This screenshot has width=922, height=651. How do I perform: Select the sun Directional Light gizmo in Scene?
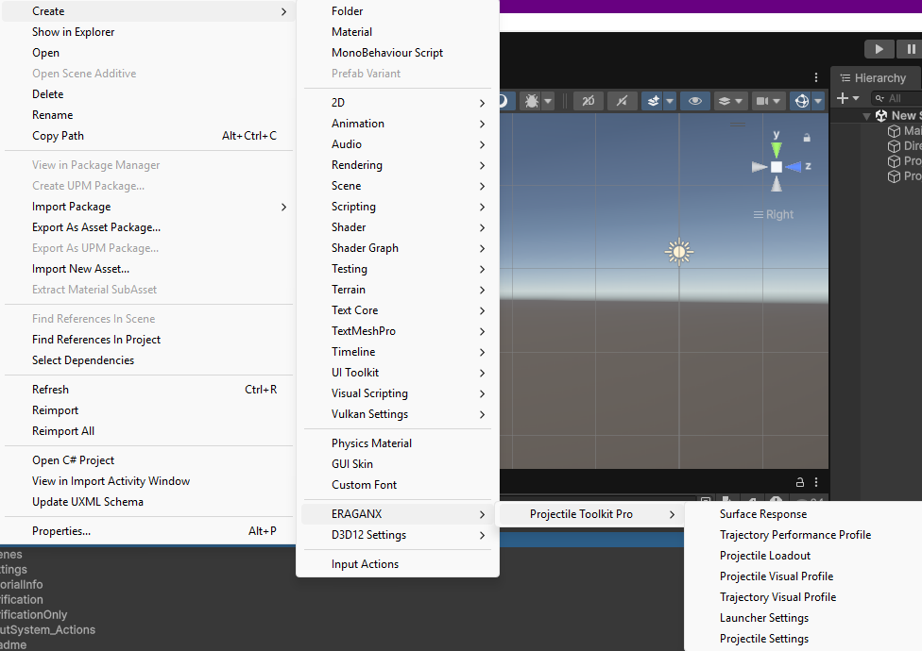(679, 252)
